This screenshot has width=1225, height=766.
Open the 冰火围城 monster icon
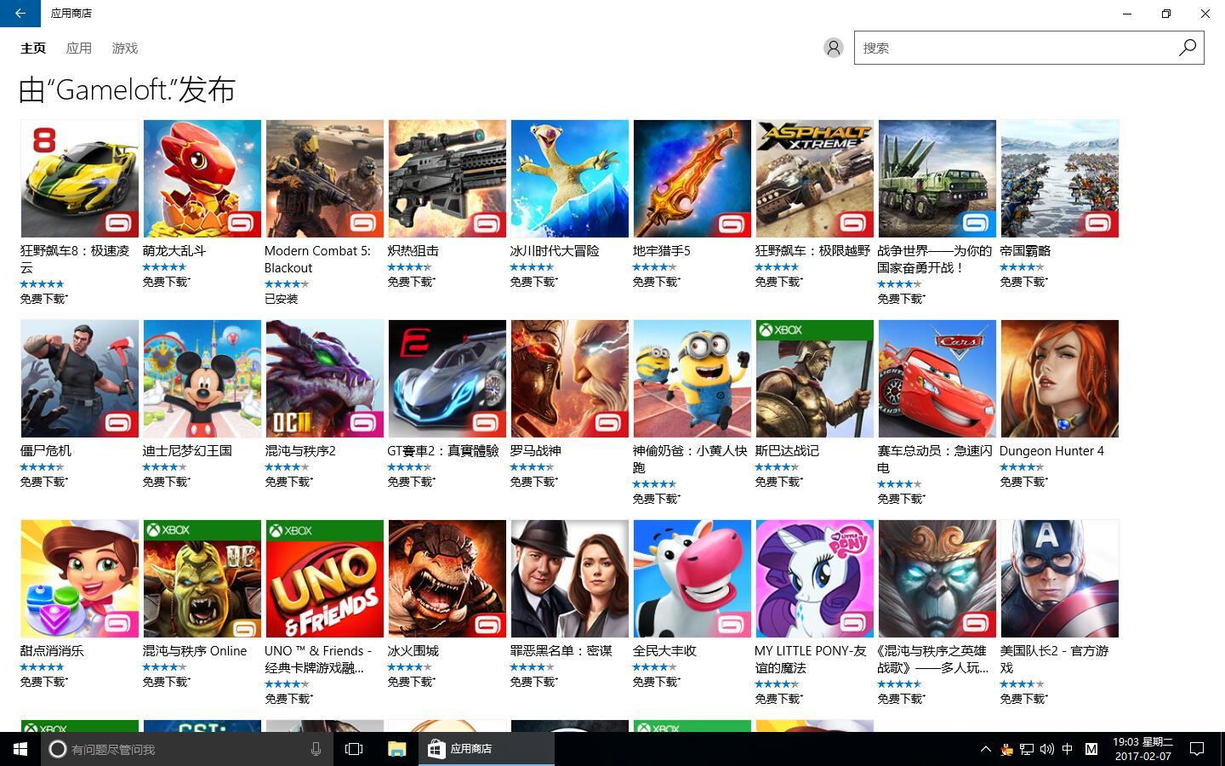coord(447,579)
